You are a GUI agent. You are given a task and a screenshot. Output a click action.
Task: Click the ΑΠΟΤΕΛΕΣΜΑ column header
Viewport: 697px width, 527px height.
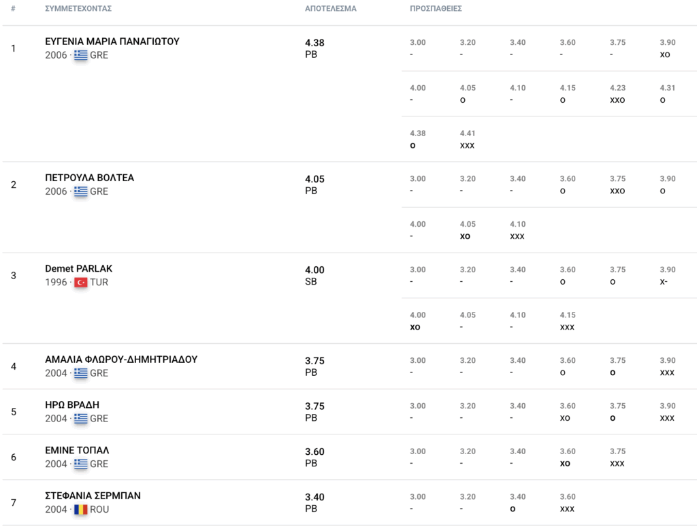point(331,8)
